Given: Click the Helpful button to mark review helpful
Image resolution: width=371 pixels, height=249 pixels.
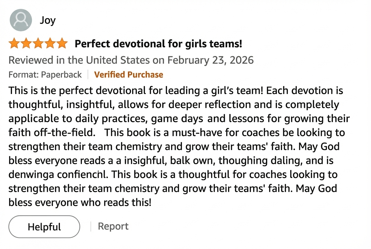Looking at the screenshot, I should (x=44, y=226).
